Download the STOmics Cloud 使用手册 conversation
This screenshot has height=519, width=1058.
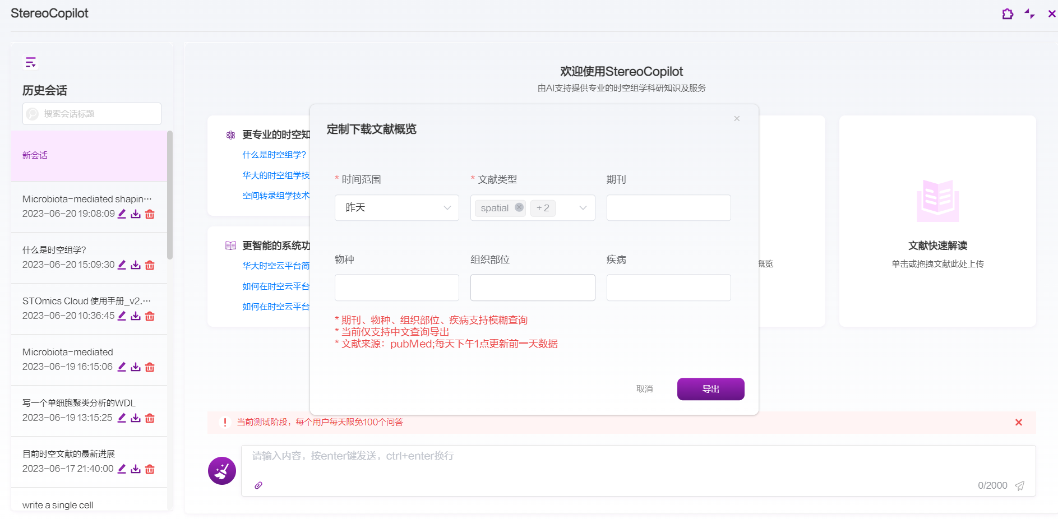(x=136, y=316)
